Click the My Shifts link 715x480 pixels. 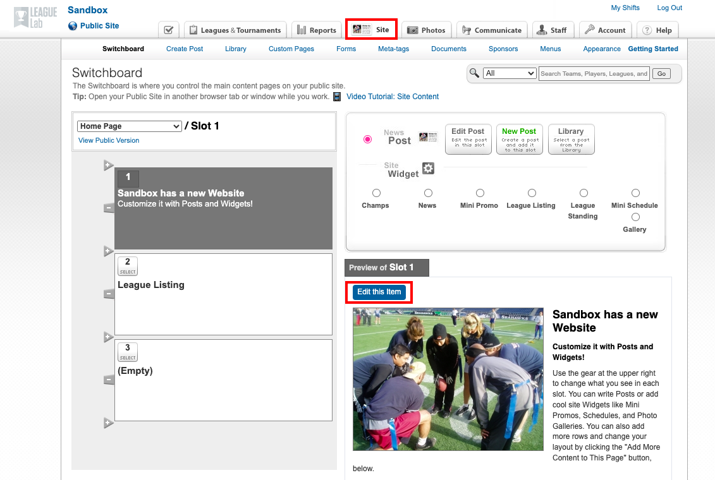click(625, 8)
